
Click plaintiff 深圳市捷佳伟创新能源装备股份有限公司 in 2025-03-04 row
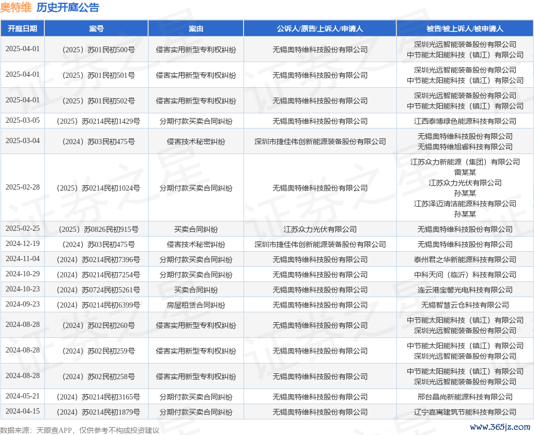click(x=320, y=142)
